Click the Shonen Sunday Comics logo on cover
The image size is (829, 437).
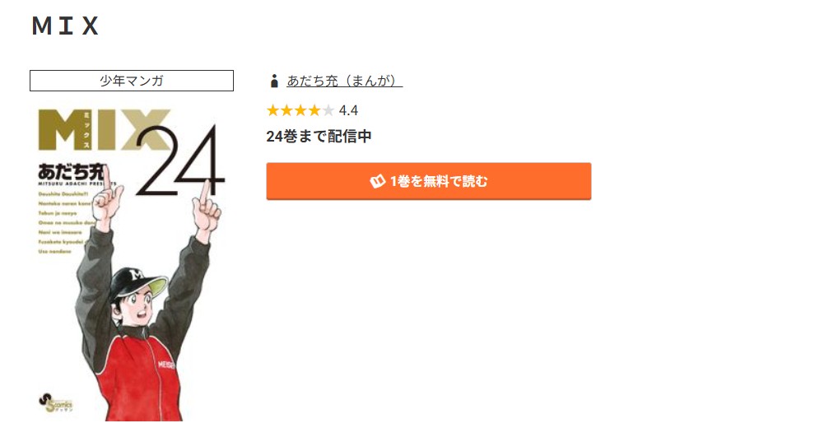(x=55, y=403)
